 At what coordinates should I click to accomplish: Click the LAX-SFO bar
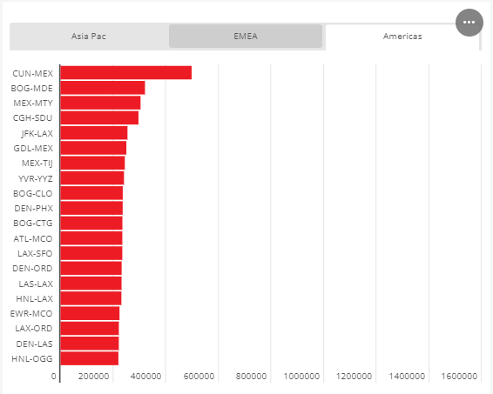(x=91, y=253)
